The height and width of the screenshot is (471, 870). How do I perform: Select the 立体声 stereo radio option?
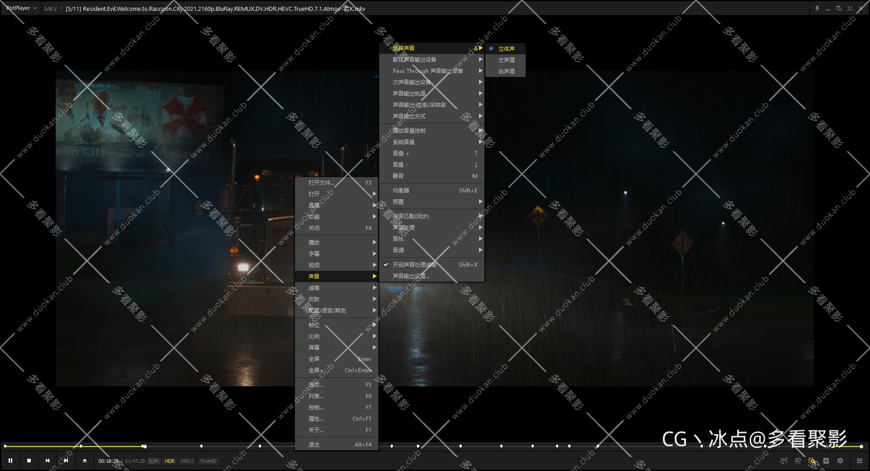pyautogui.click(x=506, y=48)
